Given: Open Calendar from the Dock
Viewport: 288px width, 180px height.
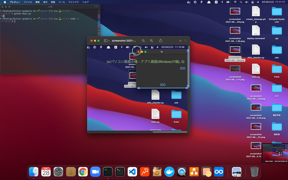Looking at the screenshot, I should tap(46, 172).
